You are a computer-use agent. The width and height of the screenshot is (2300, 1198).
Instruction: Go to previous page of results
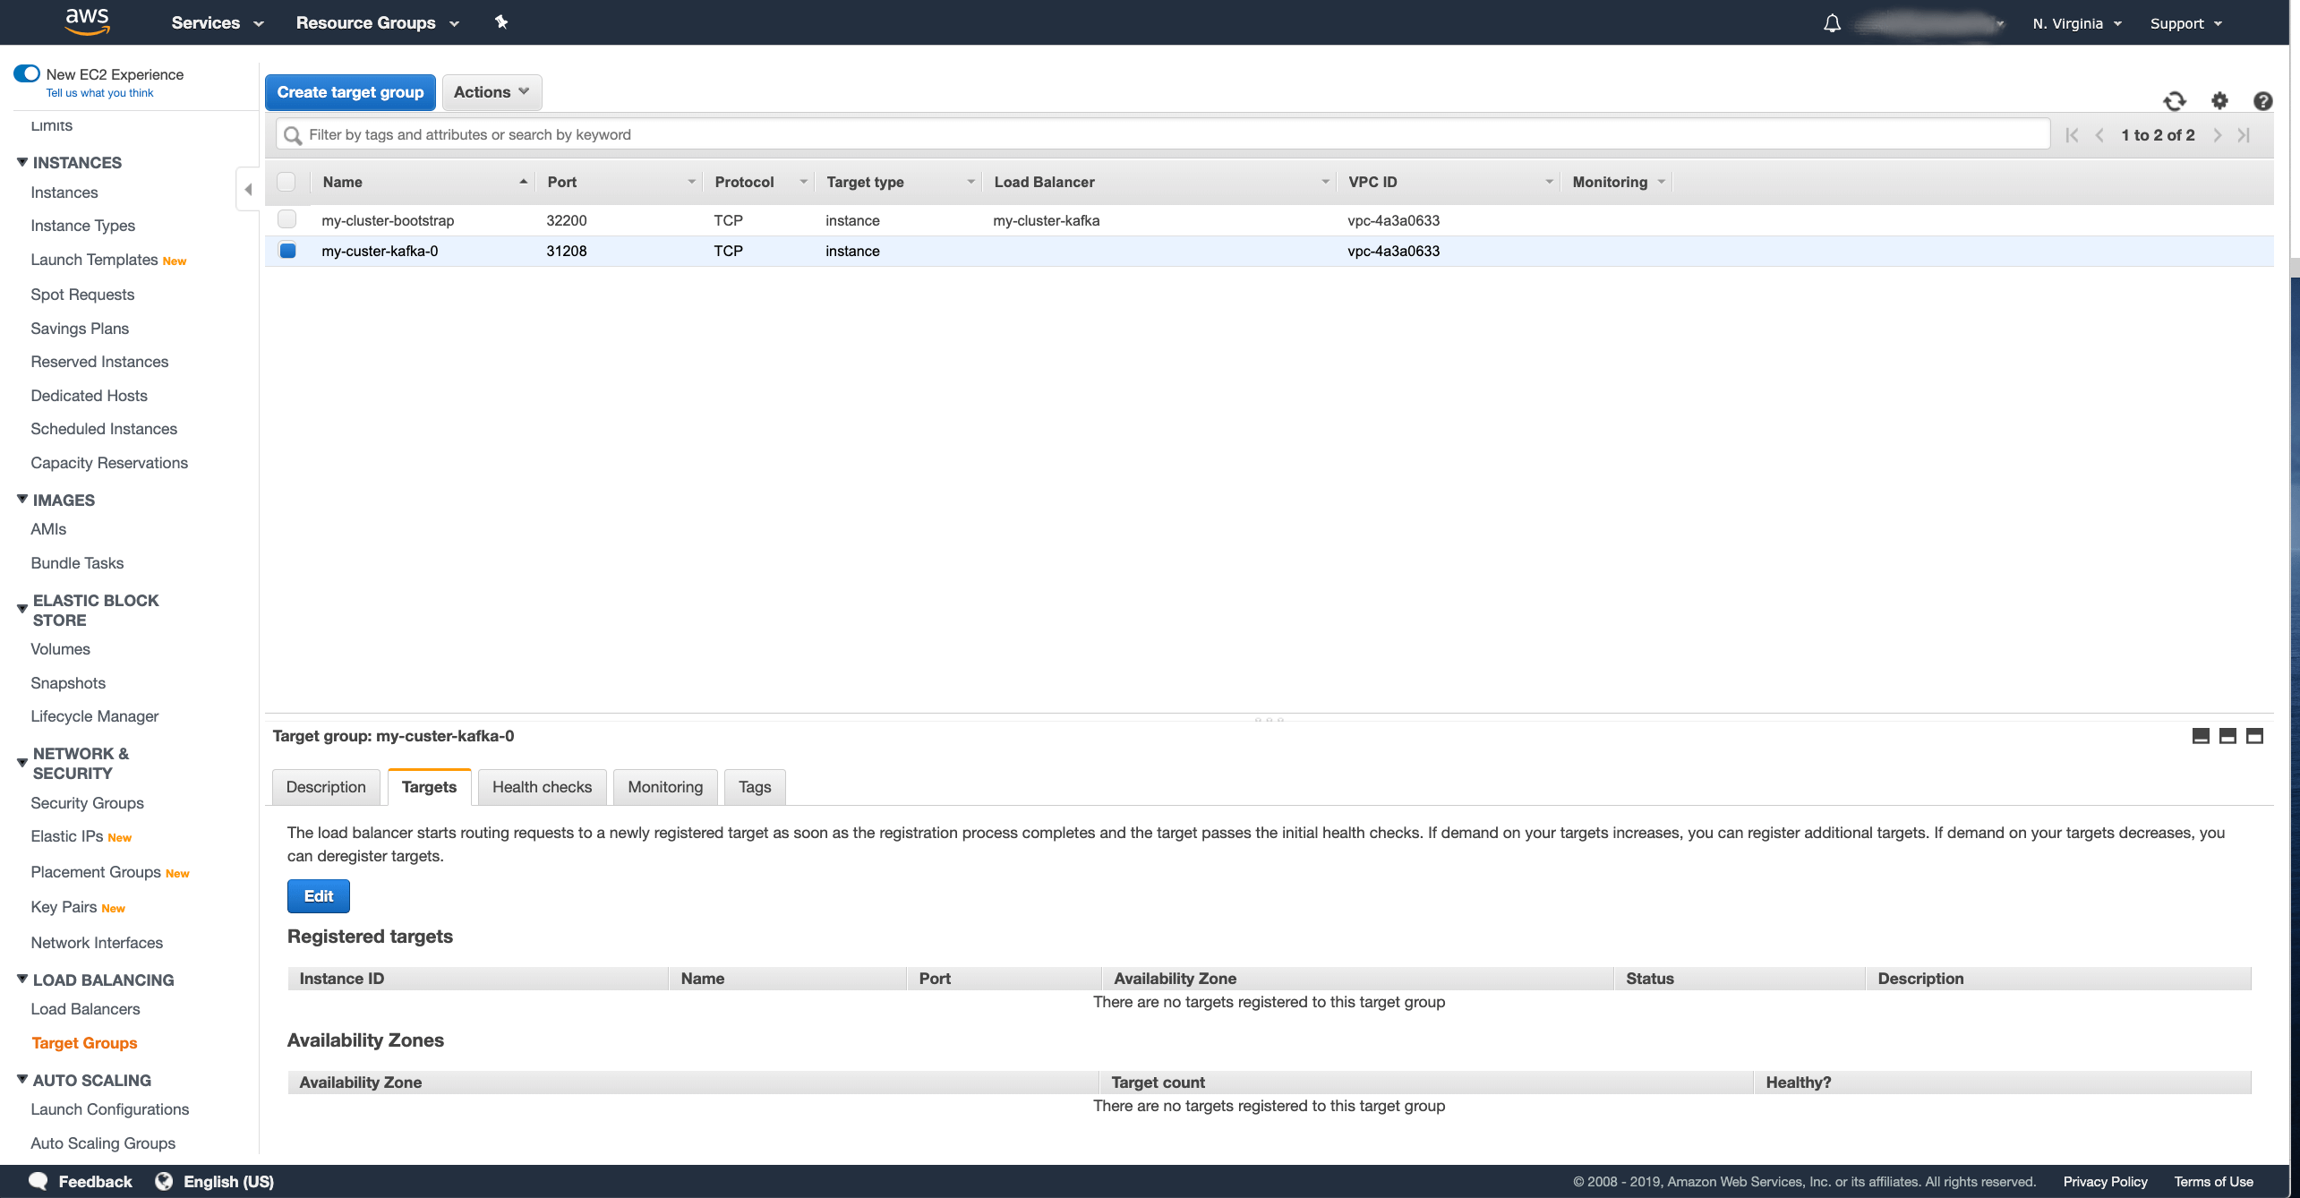coord(2099,135)
